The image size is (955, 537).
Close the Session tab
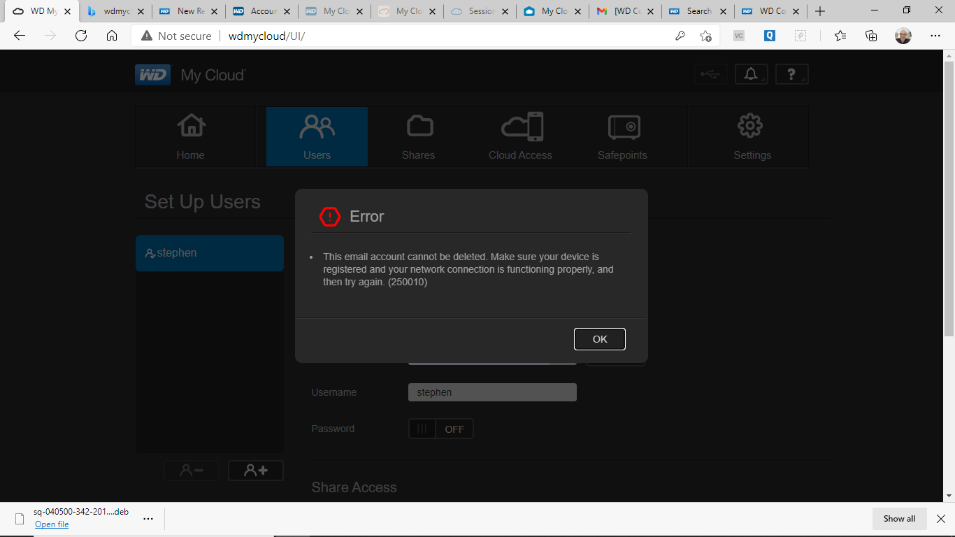pos(505,11)
